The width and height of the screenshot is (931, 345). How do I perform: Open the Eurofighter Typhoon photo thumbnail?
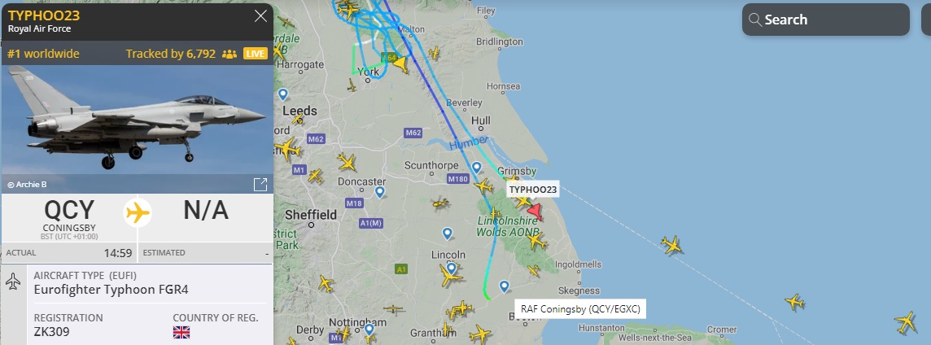click(138, 124)
